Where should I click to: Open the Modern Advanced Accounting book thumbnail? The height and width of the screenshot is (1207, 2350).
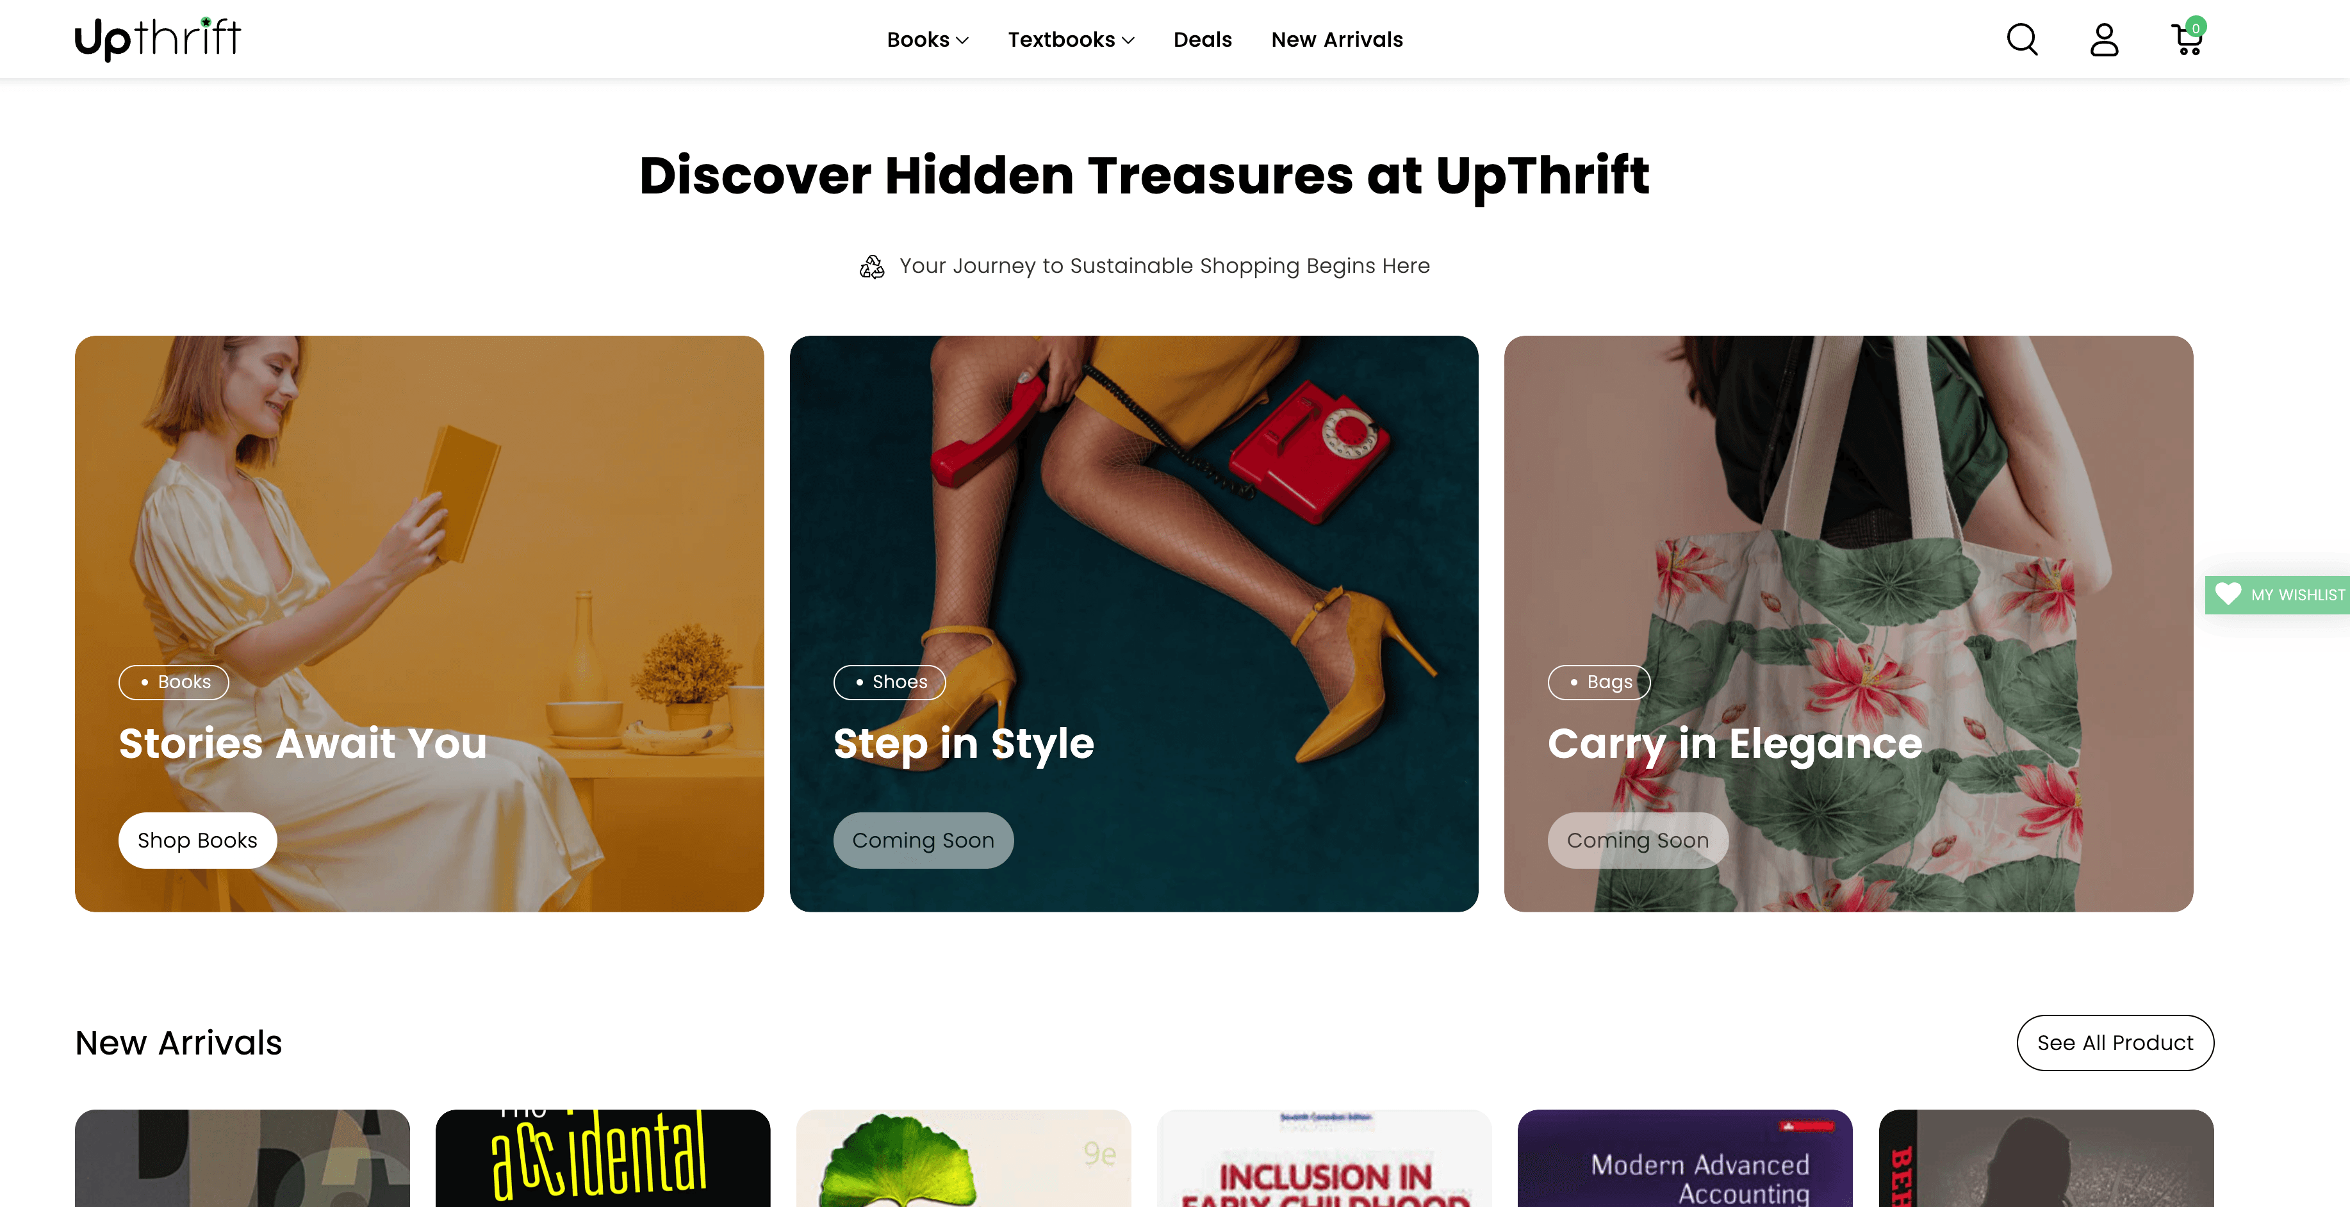click(x=1685, y=1159)
